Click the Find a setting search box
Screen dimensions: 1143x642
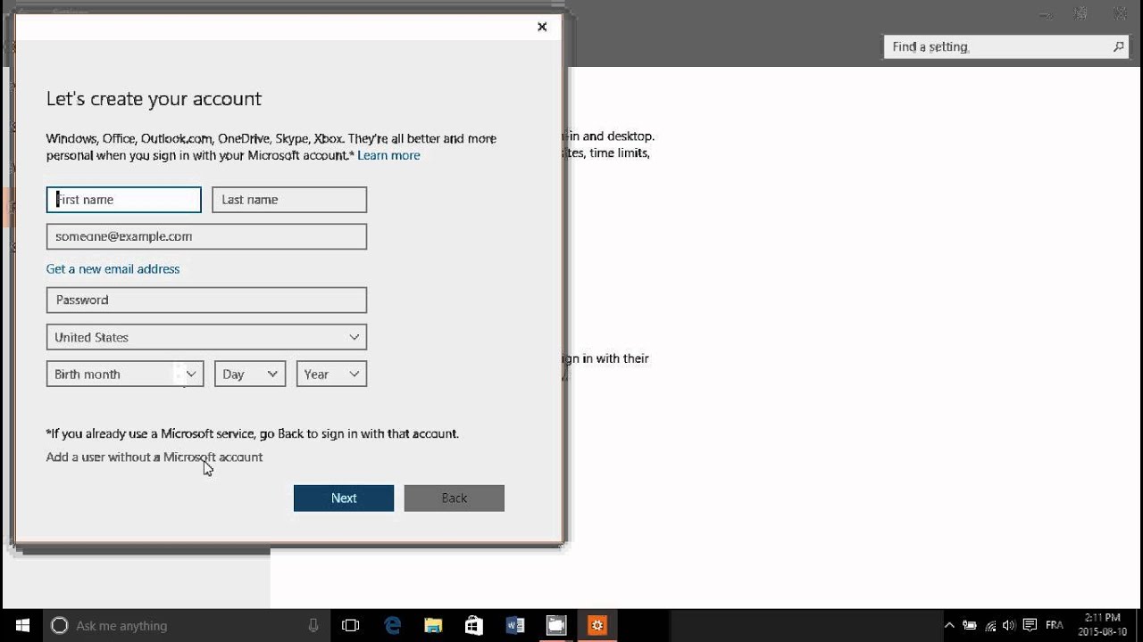coord(1006,46)
